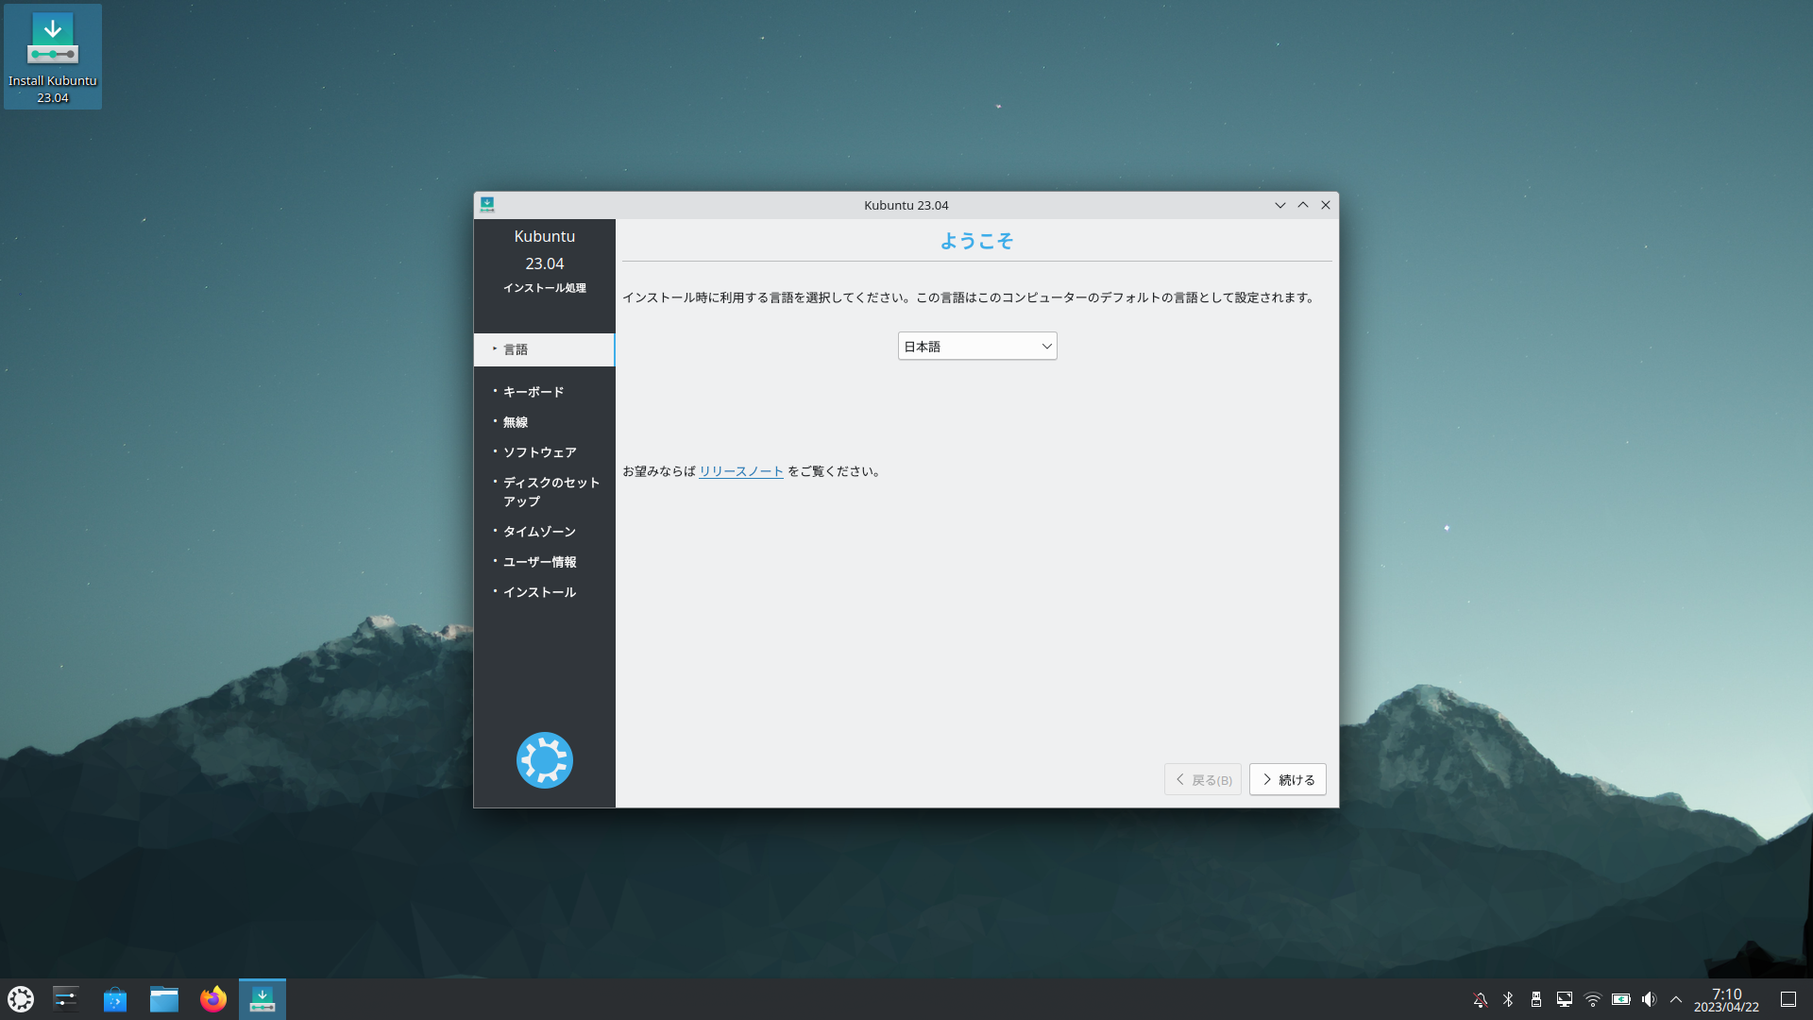Click the installer's taskbar entry
Viewport: 1813px width, 1020px height.
click(263, 998)
